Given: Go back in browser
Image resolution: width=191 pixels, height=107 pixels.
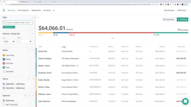Looking at the screenshot, I should pos(1,4).
